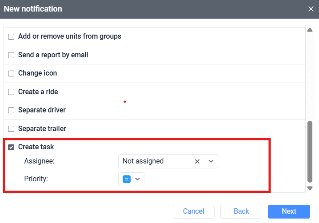Close the New notification dialog

[311, 9]
